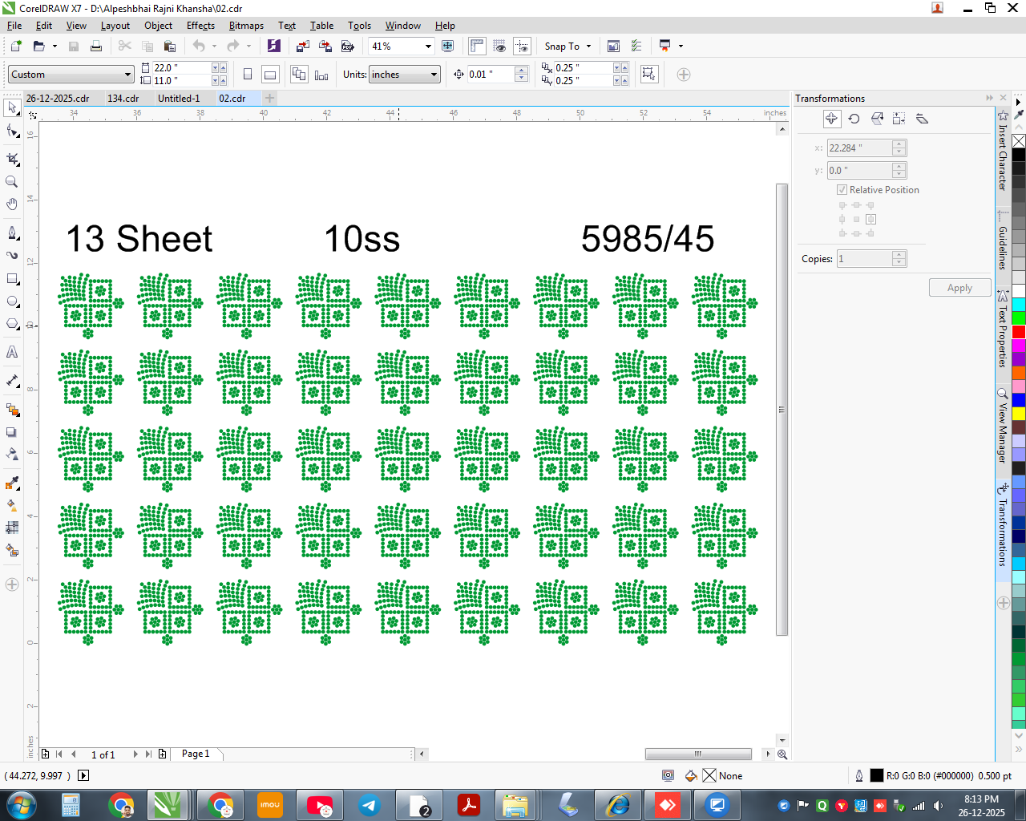Click the Apply button
Image resolution: width=1026 pixels, height=821 pixels.
click(x=959, y=288)
